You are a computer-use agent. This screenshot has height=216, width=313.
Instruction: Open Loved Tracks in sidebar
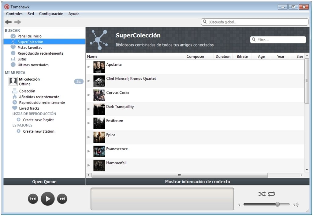click(x=29, y=108)
